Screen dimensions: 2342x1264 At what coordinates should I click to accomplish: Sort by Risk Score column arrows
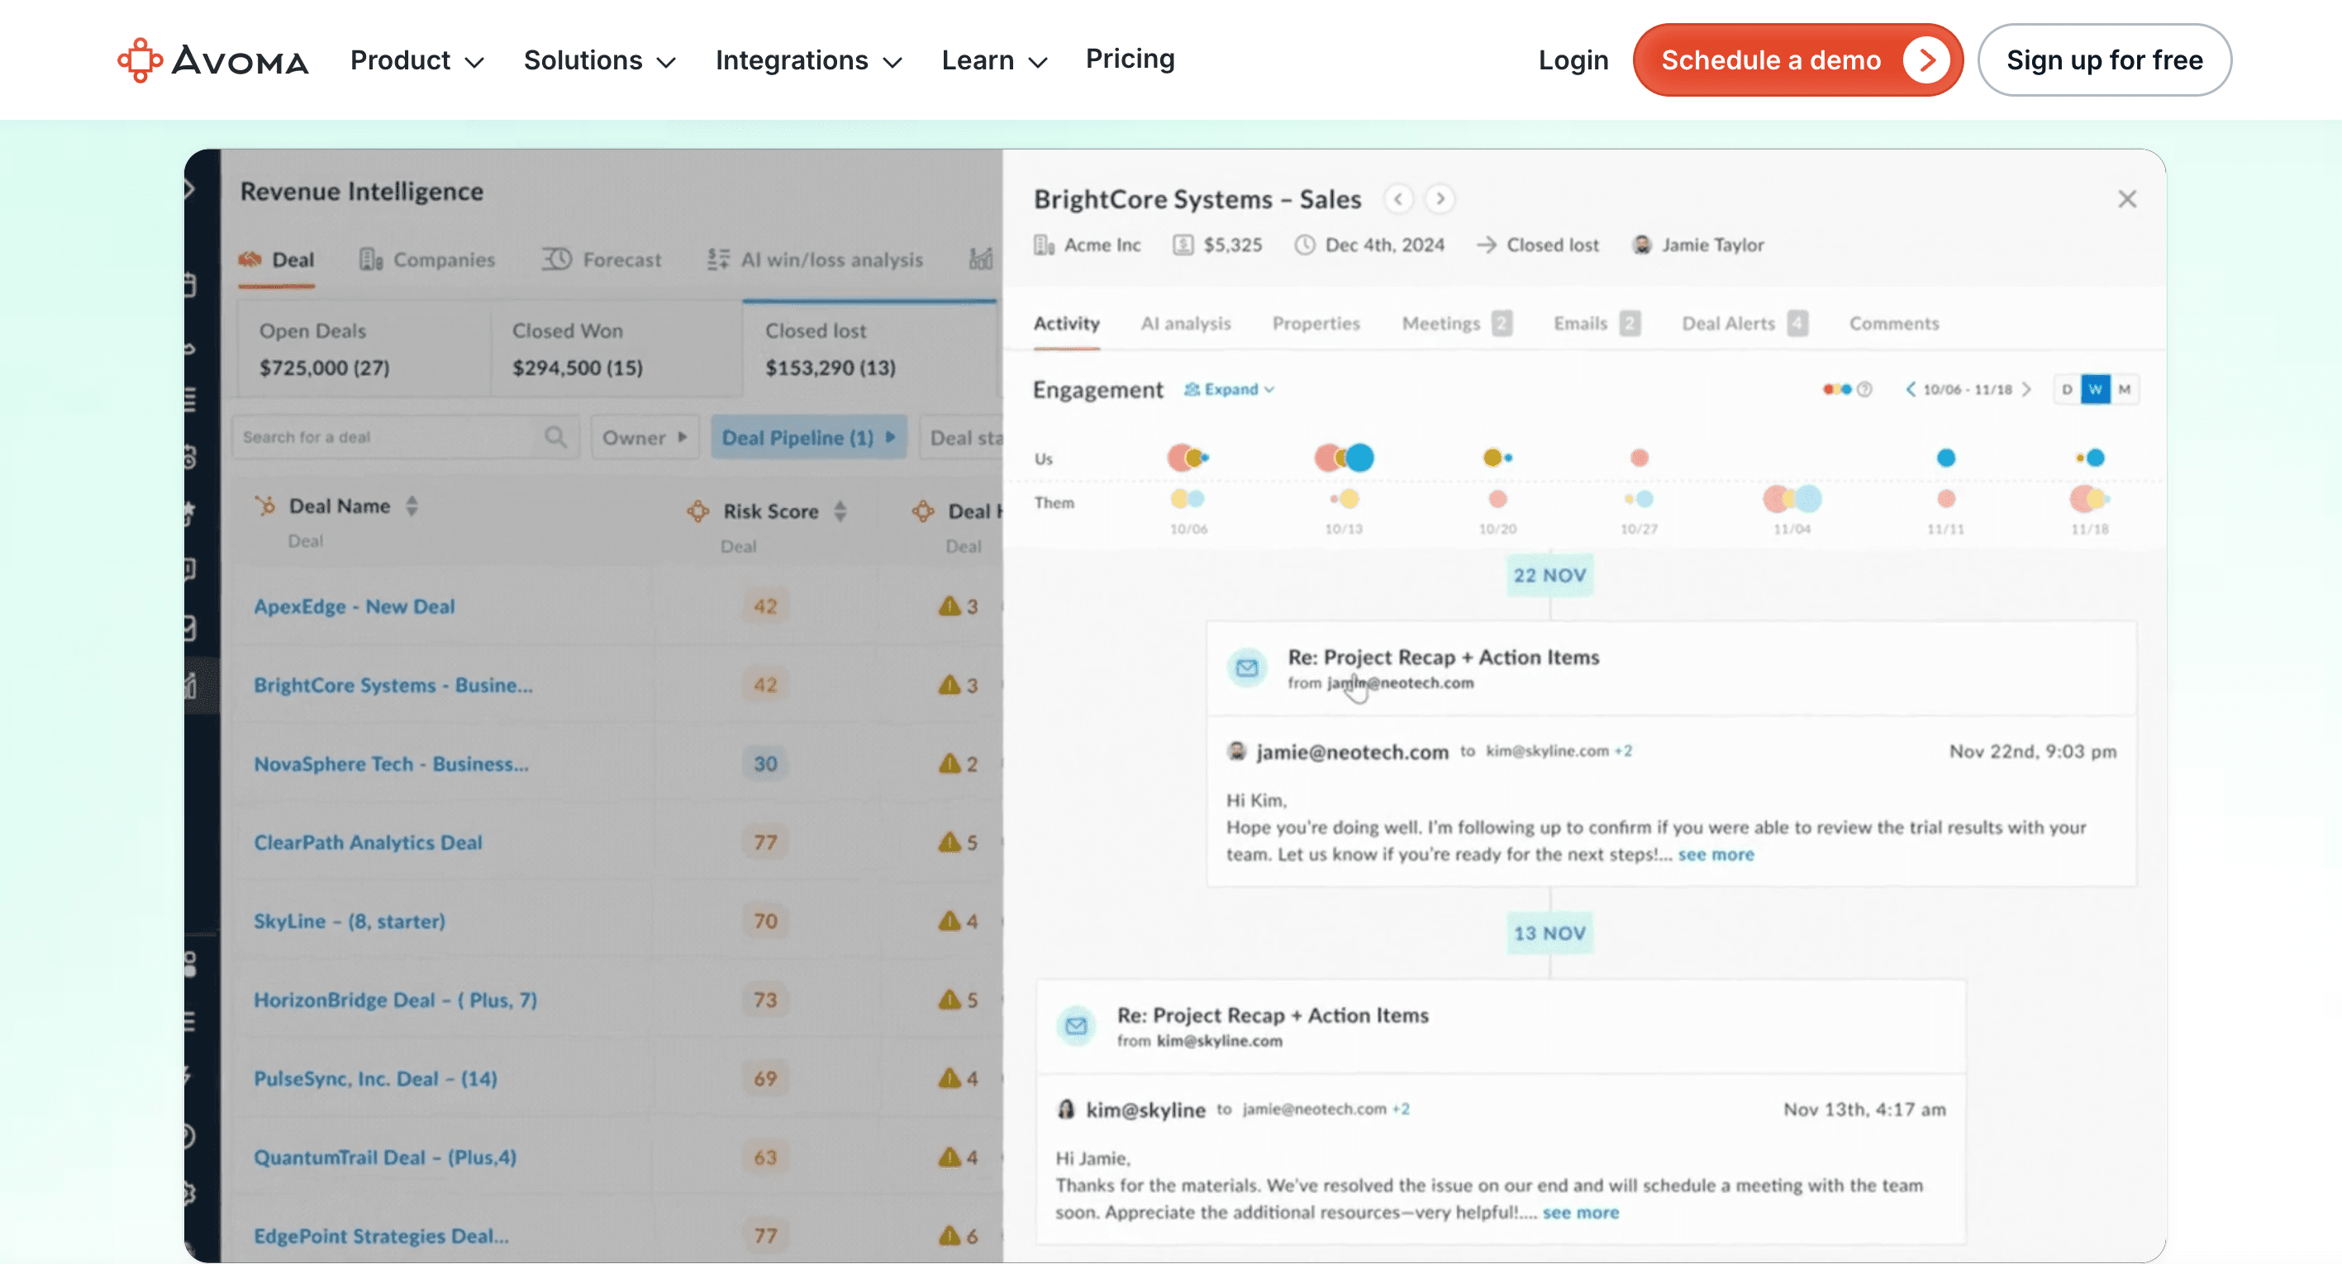[840, 511]
